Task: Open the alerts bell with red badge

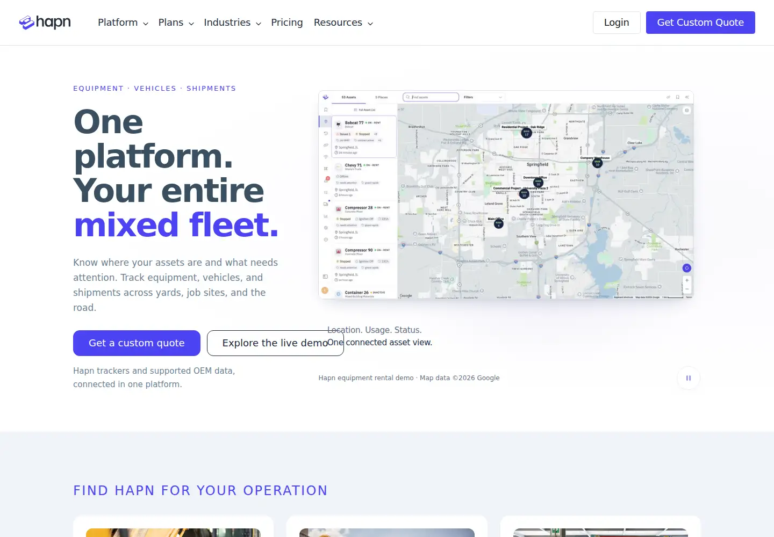Action: click(326, 180)
